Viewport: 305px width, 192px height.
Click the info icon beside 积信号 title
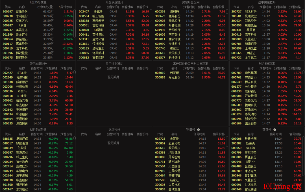pos(198,130)
